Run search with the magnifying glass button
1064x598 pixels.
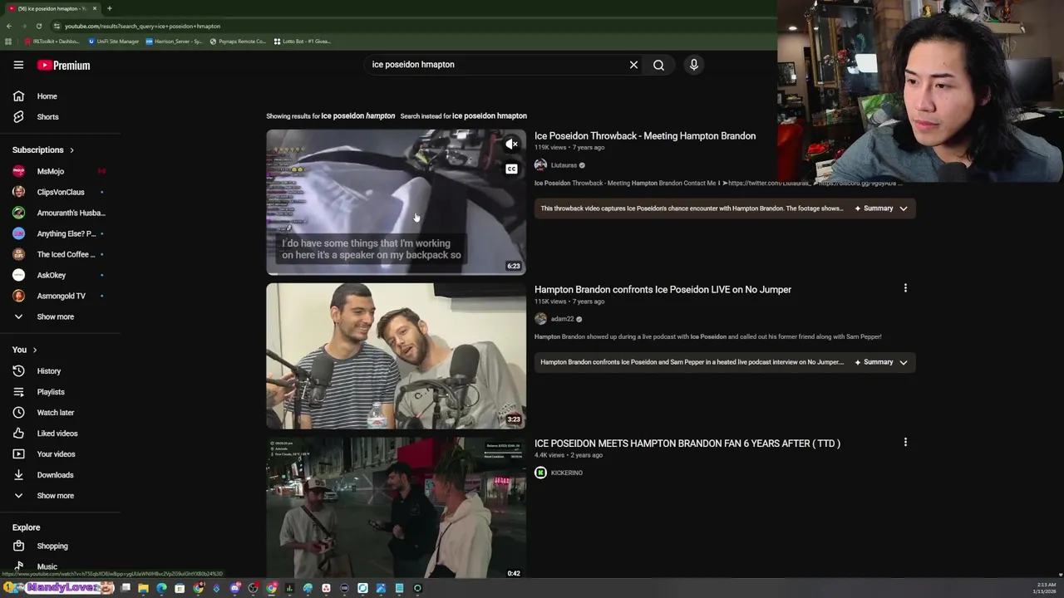[658, 64]
